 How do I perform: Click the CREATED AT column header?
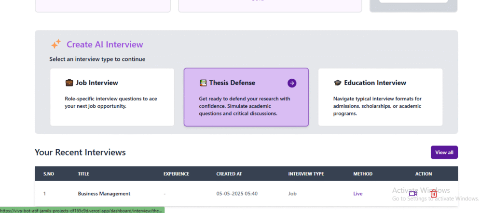[230, 174]
